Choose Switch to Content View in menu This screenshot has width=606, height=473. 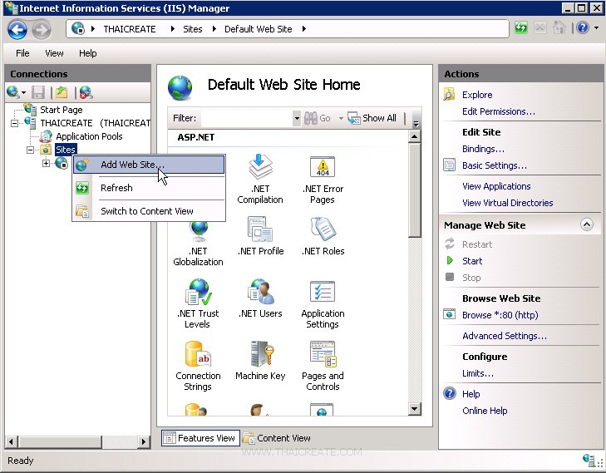(x=149, y=211)
